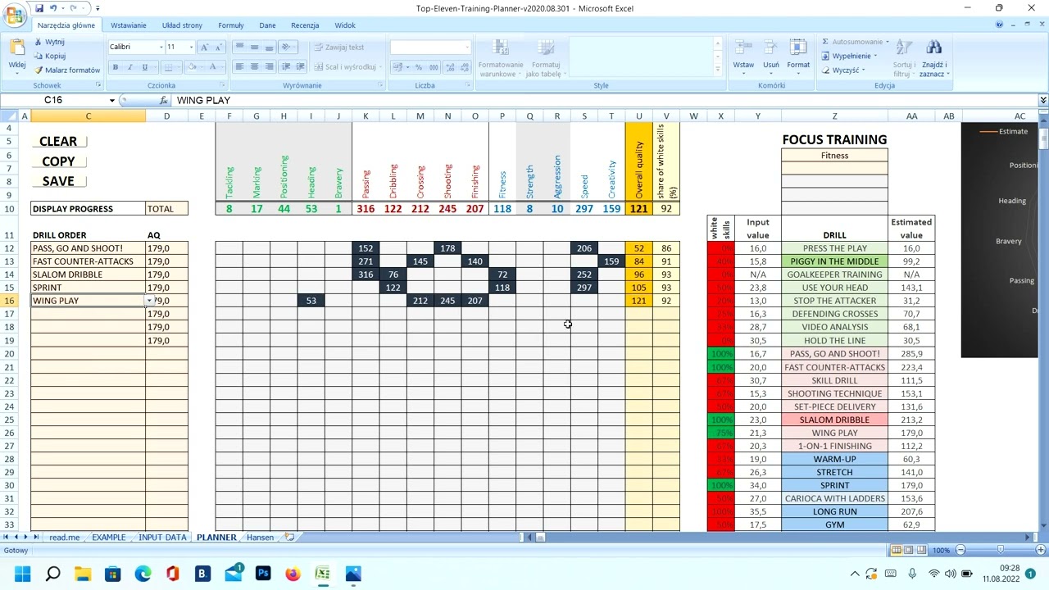Center text horizontally in cell
This screenshot has height=590, width=1049.
coord(254,66)
